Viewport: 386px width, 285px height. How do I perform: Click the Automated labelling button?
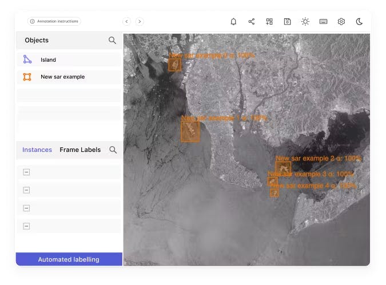click(69, 259)
